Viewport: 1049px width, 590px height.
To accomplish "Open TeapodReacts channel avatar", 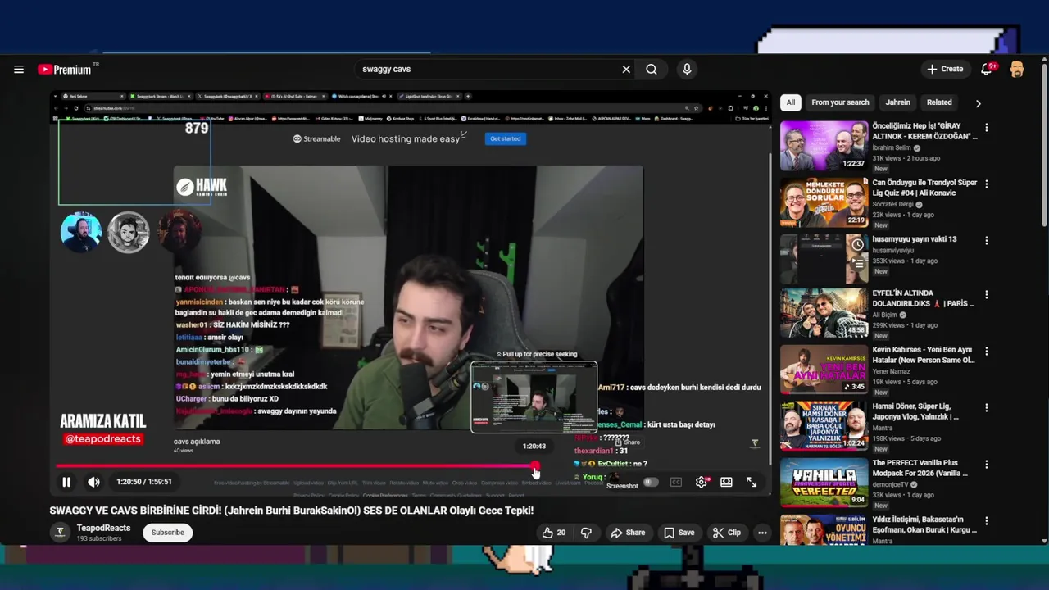I will click(x=60, y=533).
